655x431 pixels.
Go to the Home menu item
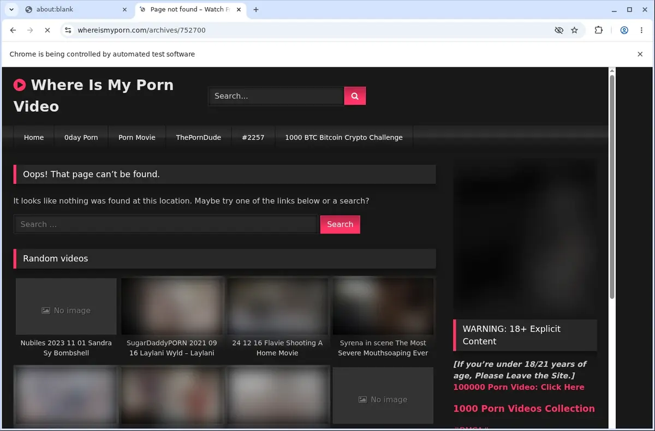(x=34, y=137)
